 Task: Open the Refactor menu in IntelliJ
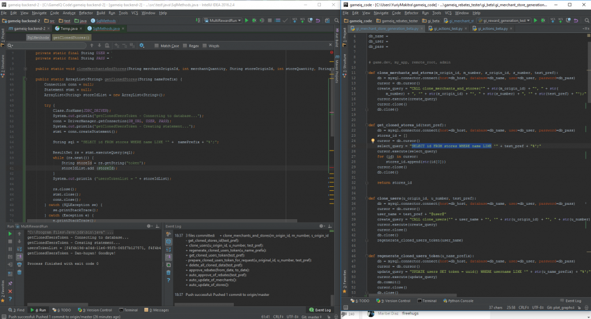pos(85,13)
